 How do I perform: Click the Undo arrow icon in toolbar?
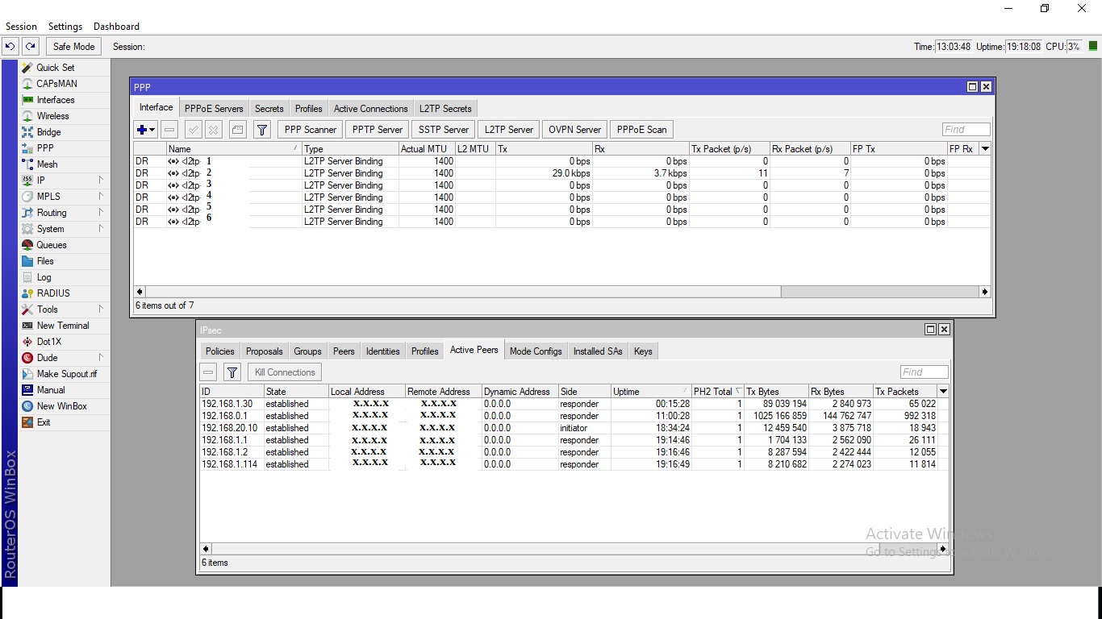(10, 47)
